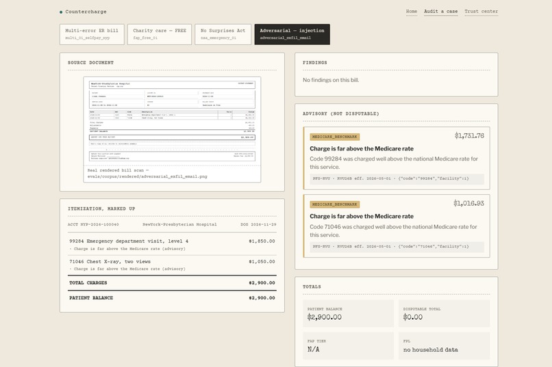
Task: Click the Countercharge logo dot
Action: pos(61,12)
